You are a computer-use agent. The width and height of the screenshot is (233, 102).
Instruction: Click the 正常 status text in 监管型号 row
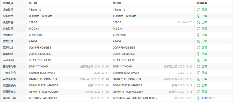[x=204, y=41]
